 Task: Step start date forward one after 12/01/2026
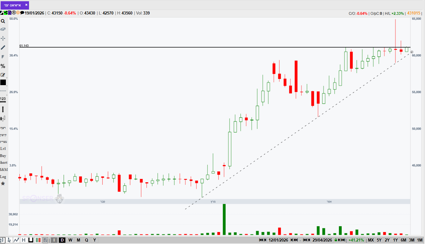tap(291, 240)
